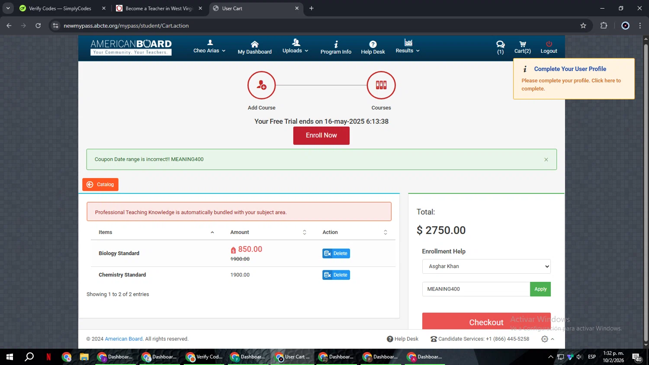649x365 pixels.
Task: Click the Add Course circle icon
Action: pos(261,85)
